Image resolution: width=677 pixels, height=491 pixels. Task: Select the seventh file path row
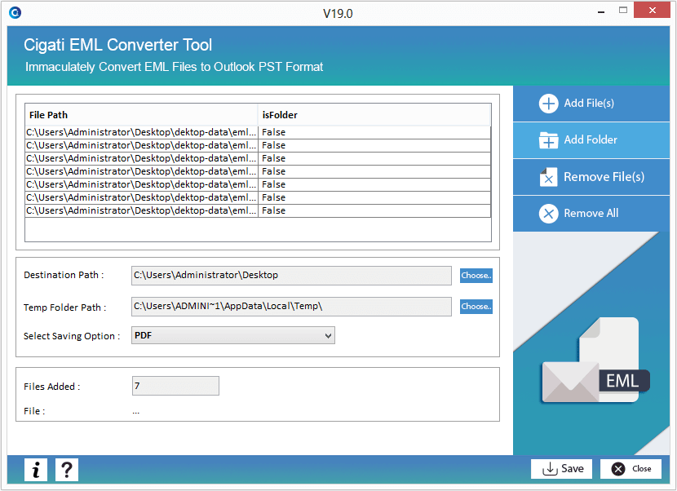[258, 210]
